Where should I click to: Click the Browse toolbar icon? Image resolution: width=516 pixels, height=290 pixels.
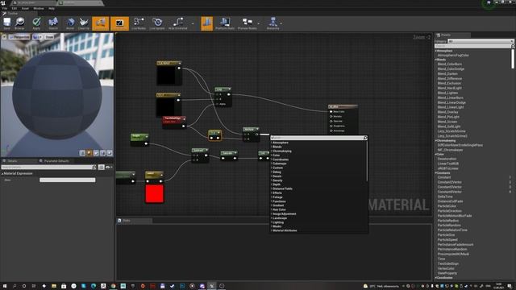point(19,23)
